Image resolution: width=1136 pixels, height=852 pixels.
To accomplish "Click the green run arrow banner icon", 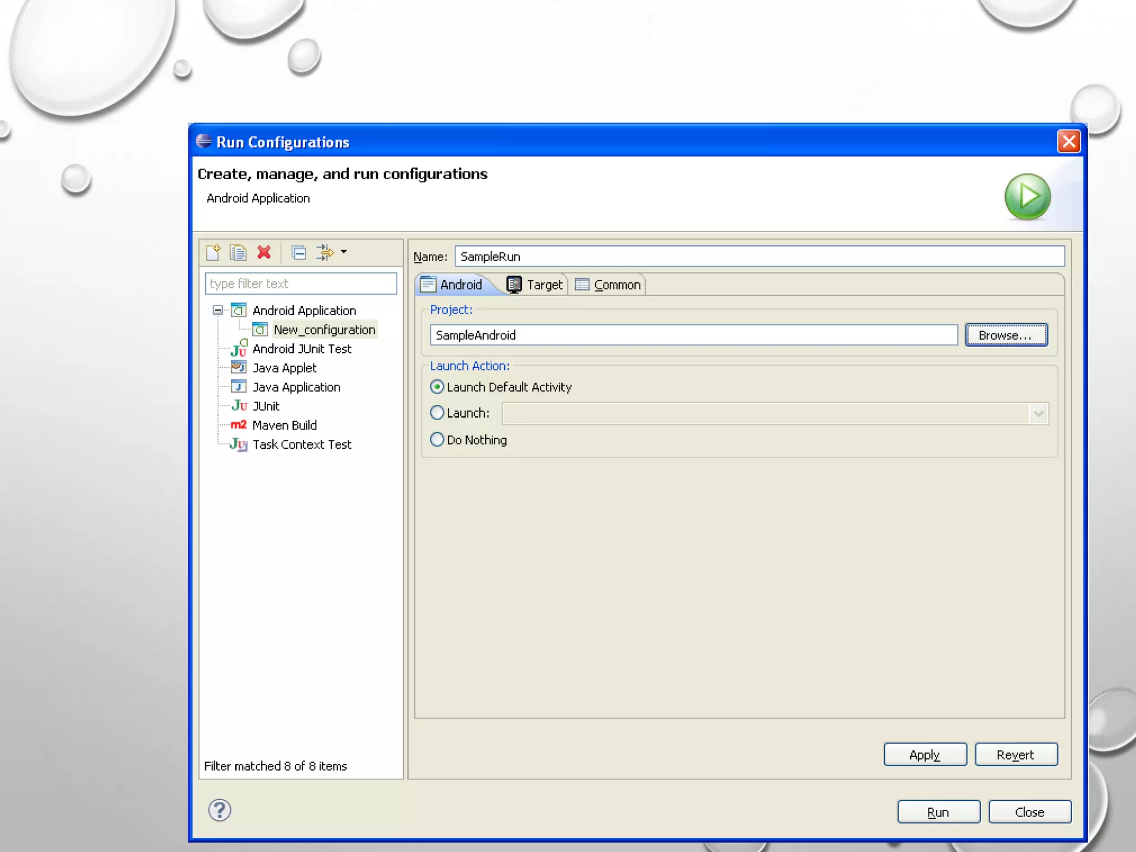I will [1027, 197].
